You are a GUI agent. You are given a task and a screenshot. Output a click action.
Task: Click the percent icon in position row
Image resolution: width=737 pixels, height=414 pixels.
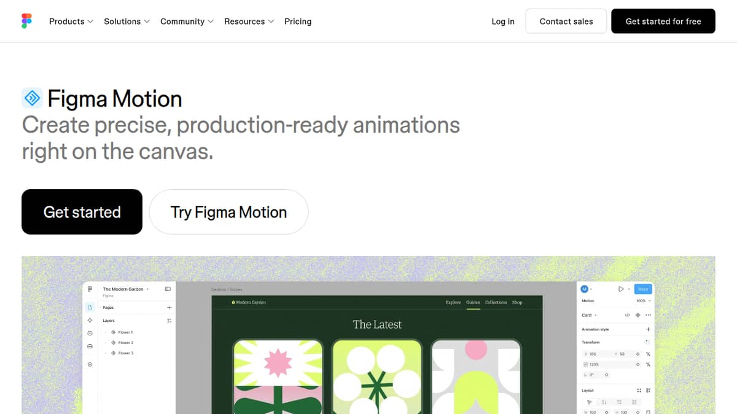pos(648,354)
